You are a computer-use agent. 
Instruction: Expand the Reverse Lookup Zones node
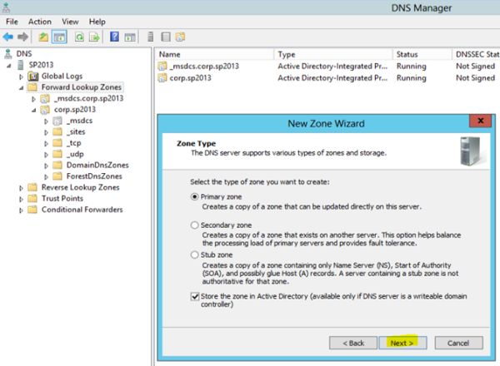tap(21, 188)
